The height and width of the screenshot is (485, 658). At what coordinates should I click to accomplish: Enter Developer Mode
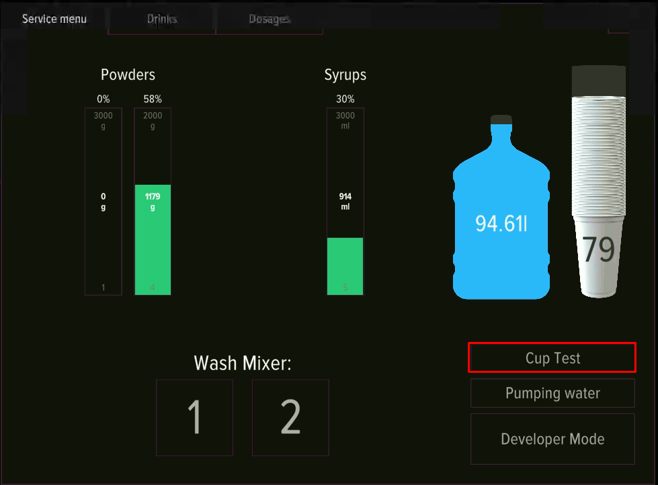pyautogui.click(x=552, y=439)
